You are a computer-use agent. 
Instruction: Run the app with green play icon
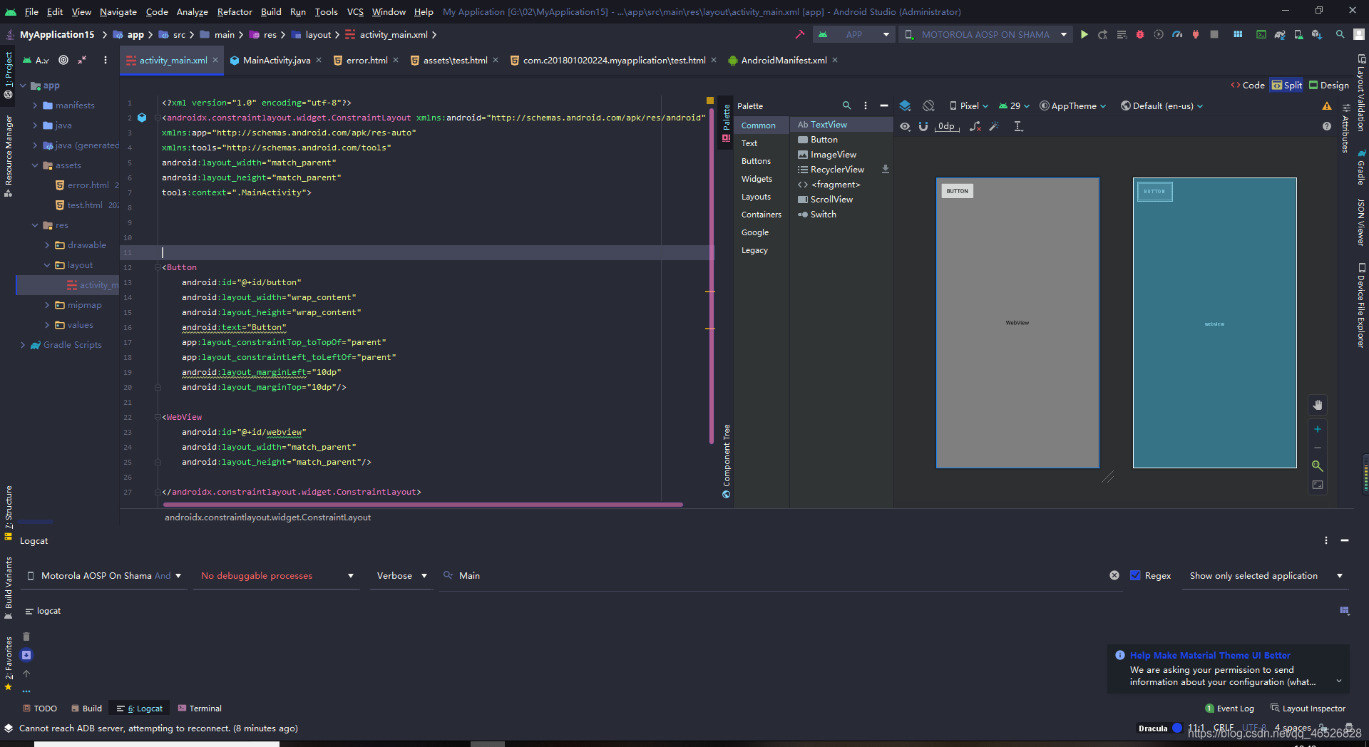1085,34
